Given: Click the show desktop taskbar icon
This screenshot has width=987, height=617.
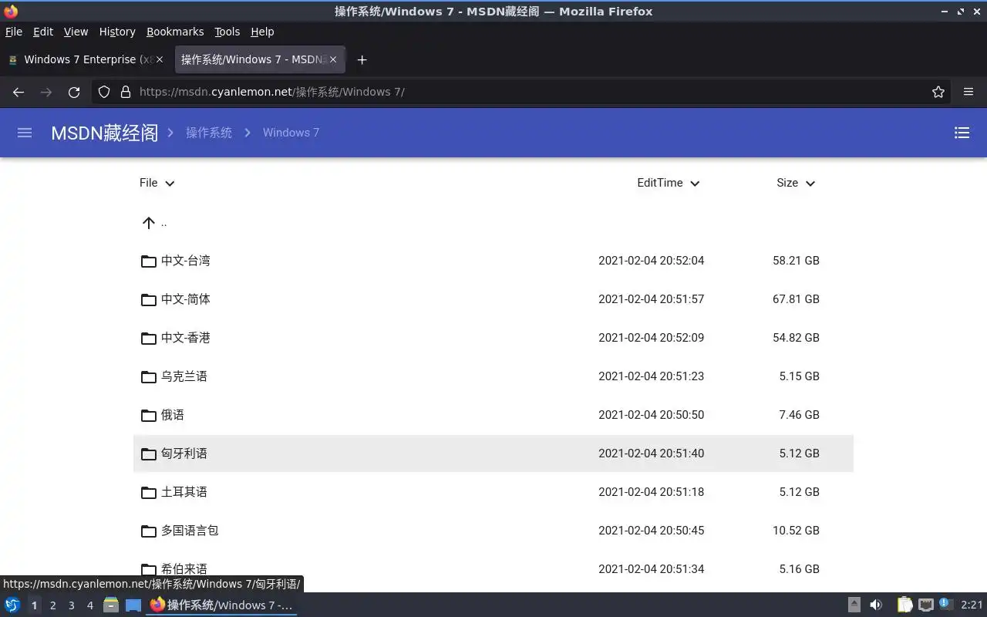Looking at the screenshot, I should point(133,605).
